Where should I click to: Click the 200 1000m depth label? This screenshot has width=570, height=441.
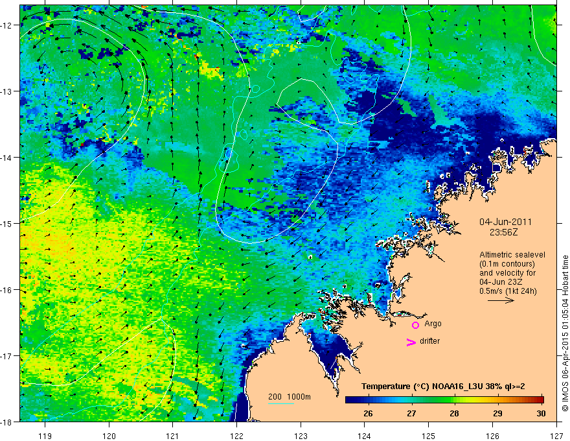290,397
